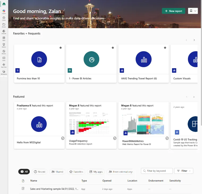Open UsageFrequency featured report title
202x194 pixels.
(78, 141)
